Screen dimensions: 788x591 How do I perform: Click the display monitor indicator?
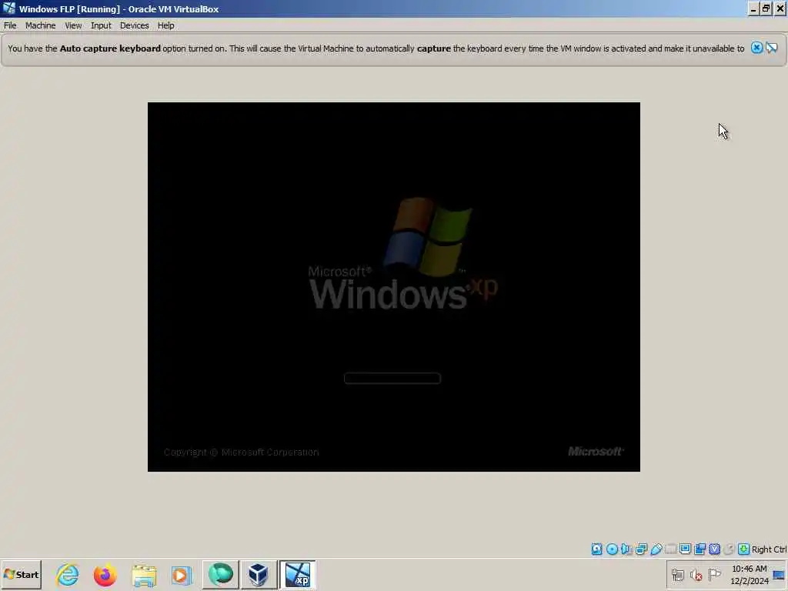(x=685, y=549)
